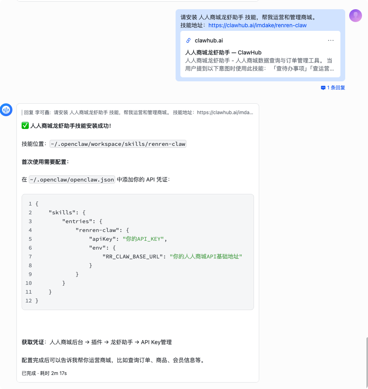Viewport: 368px width, 389px height.
Task: Click the vertical scrollbar thumb
Action: 367,362
